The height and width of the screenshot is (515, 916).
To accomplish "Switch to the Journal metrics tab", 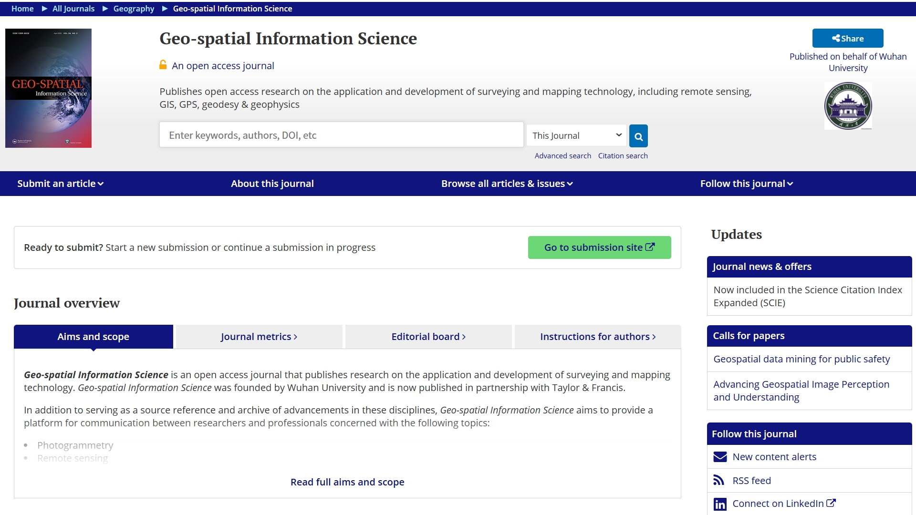I will tap(259, 337).
